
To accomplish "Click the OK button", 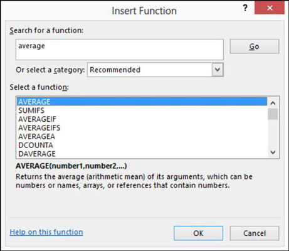I will [x=198, y=233].
